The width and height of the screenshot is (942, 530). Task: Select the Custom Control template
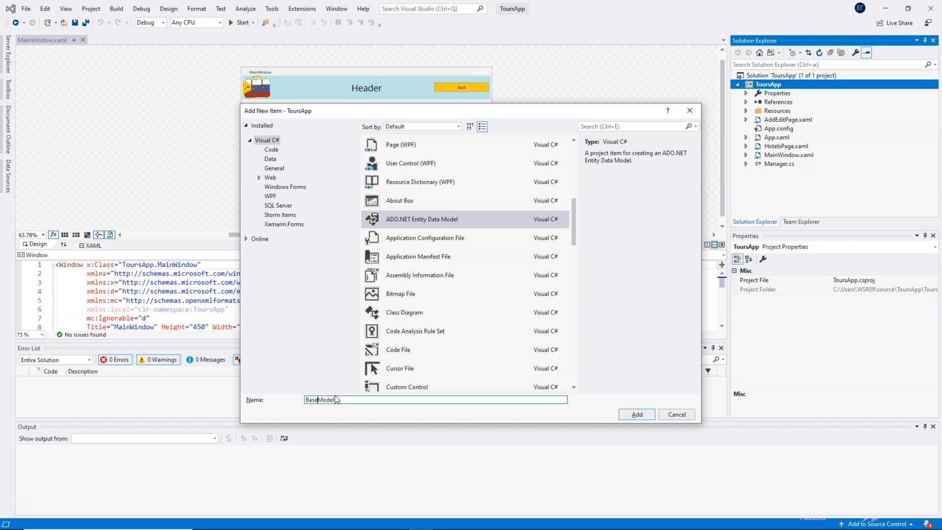(465, 387)
